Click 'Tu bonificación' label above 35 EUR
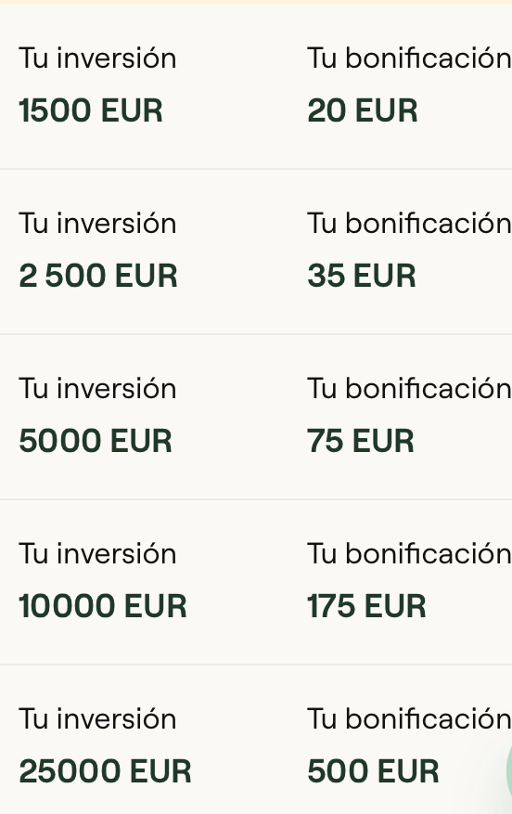The image size is (512, 814). [x=409, y=224]
